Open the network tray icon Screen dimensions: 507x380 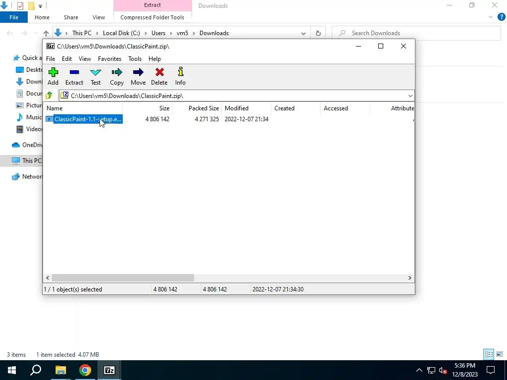pos(431,370)
